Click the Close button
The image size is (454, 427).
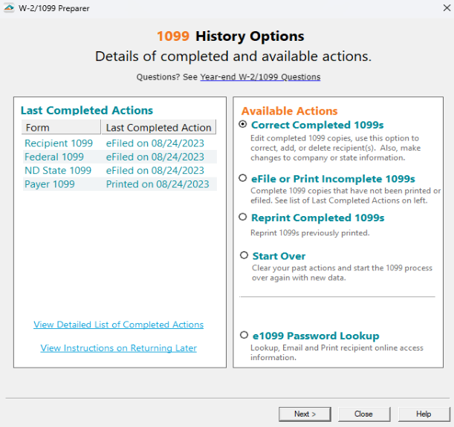363,414
